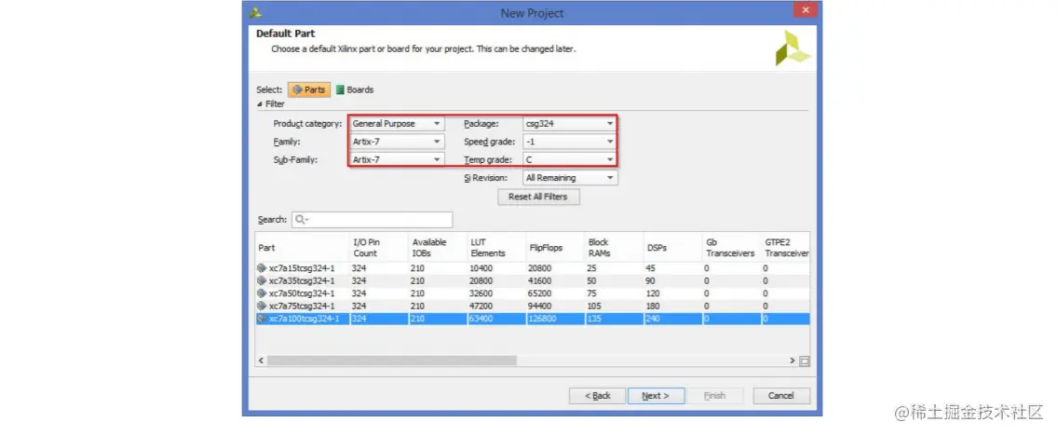The width and height of the screenshot is (1058, 436).
Task: Click the search magnifier icon
Action: point(300,220)
